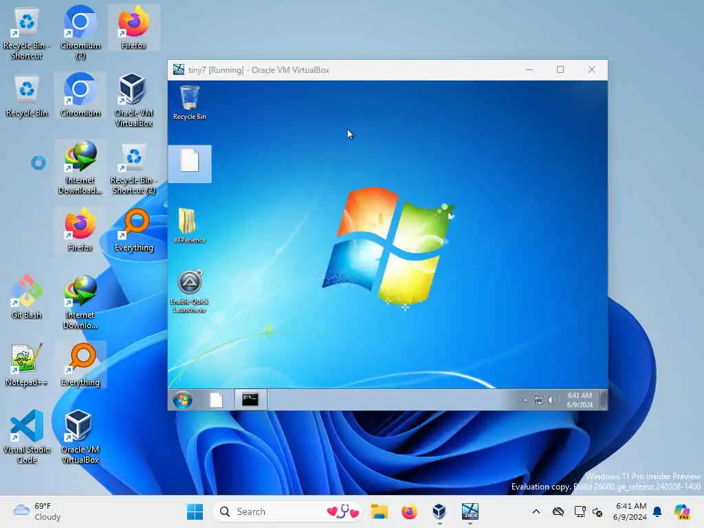Image resolution: width=704 pixels, height=528 pixels.
Task: Select the Internet Download... desktop icon
Action: pos(80,168)
